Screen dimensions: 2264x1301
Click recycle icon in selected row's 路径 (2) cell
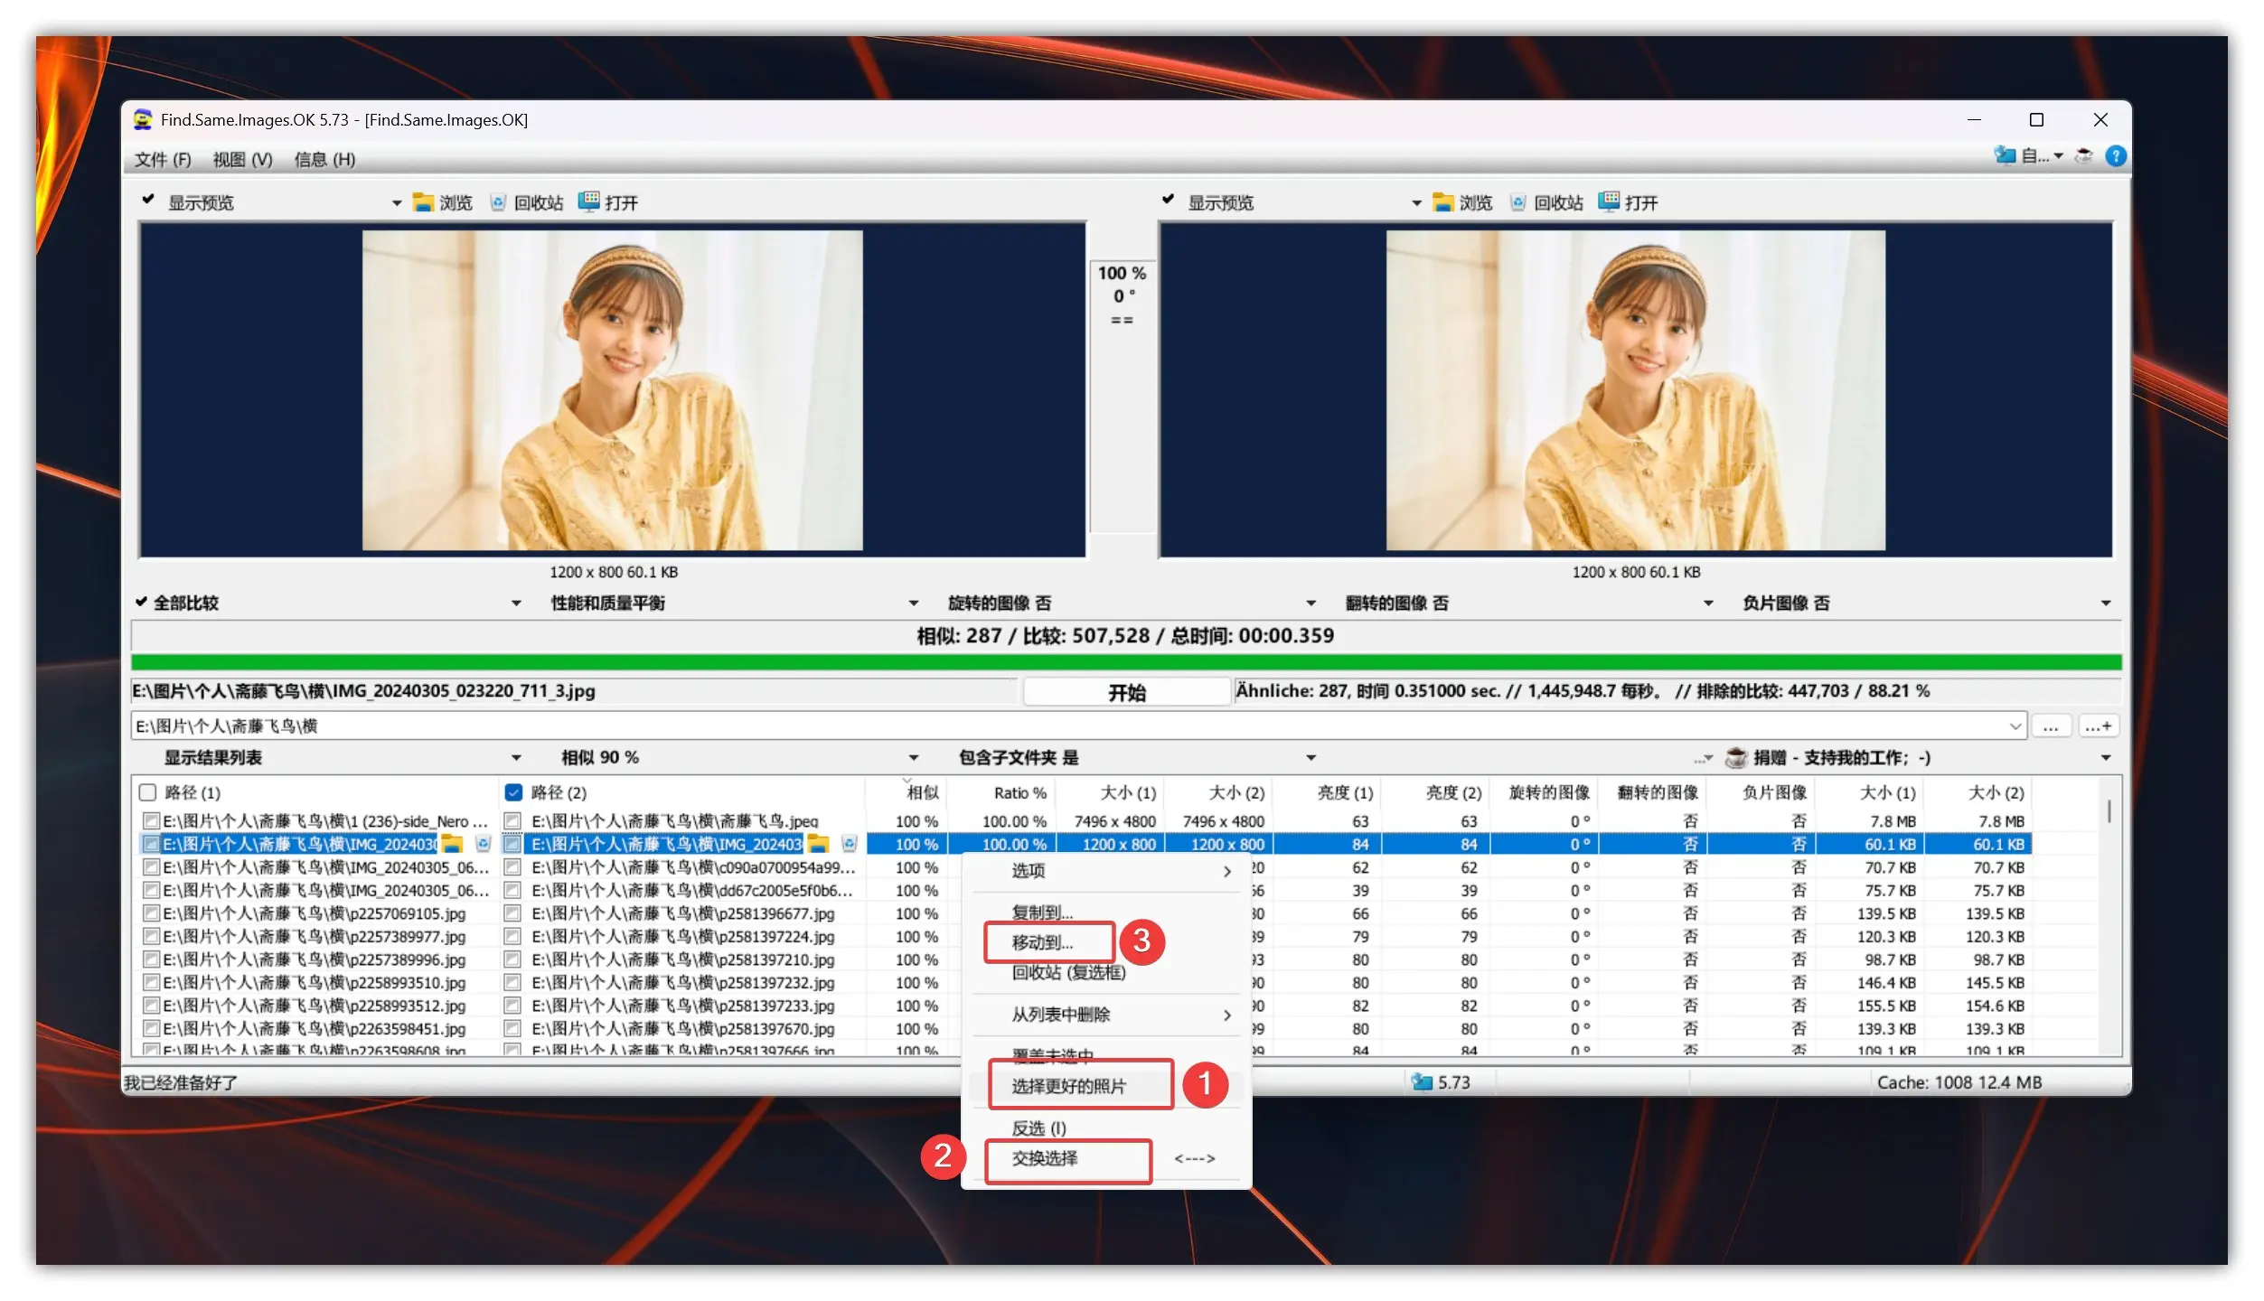[850, 844]
